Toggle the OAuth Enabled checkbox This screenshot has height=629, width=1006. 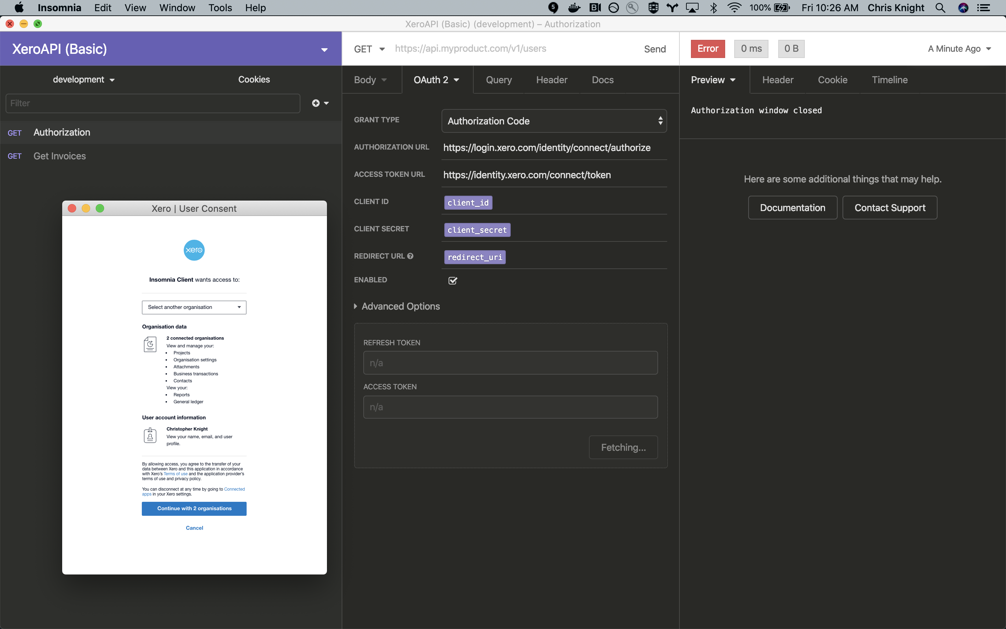(x=453, y=280)
